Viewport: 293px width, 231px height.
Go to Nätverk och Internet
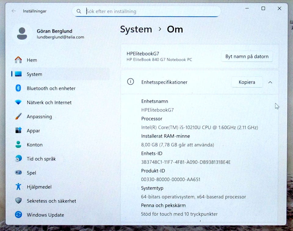60,102
